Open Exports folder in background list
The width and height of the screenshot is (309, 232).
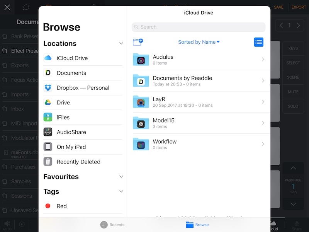20,65
